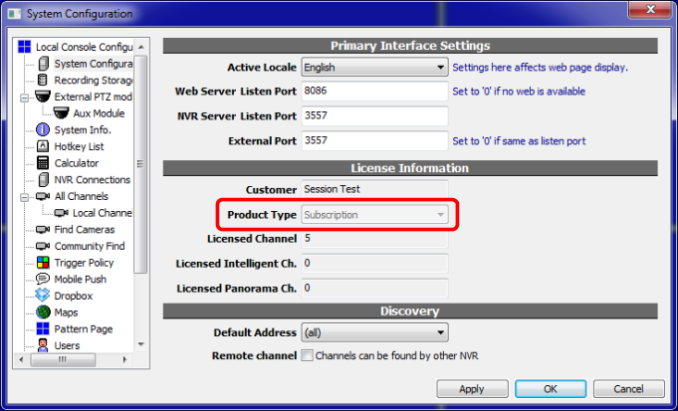The width and height of the screenshot is (678, 411).
Task: Click the Maps globe icon
Action: click(x=43, y=312)
